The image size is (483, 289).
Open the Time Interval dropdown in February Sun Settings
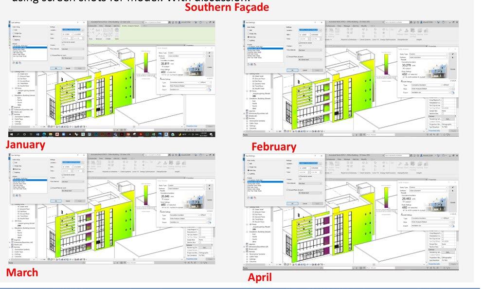pyautogui.click(x=310, y=50)
